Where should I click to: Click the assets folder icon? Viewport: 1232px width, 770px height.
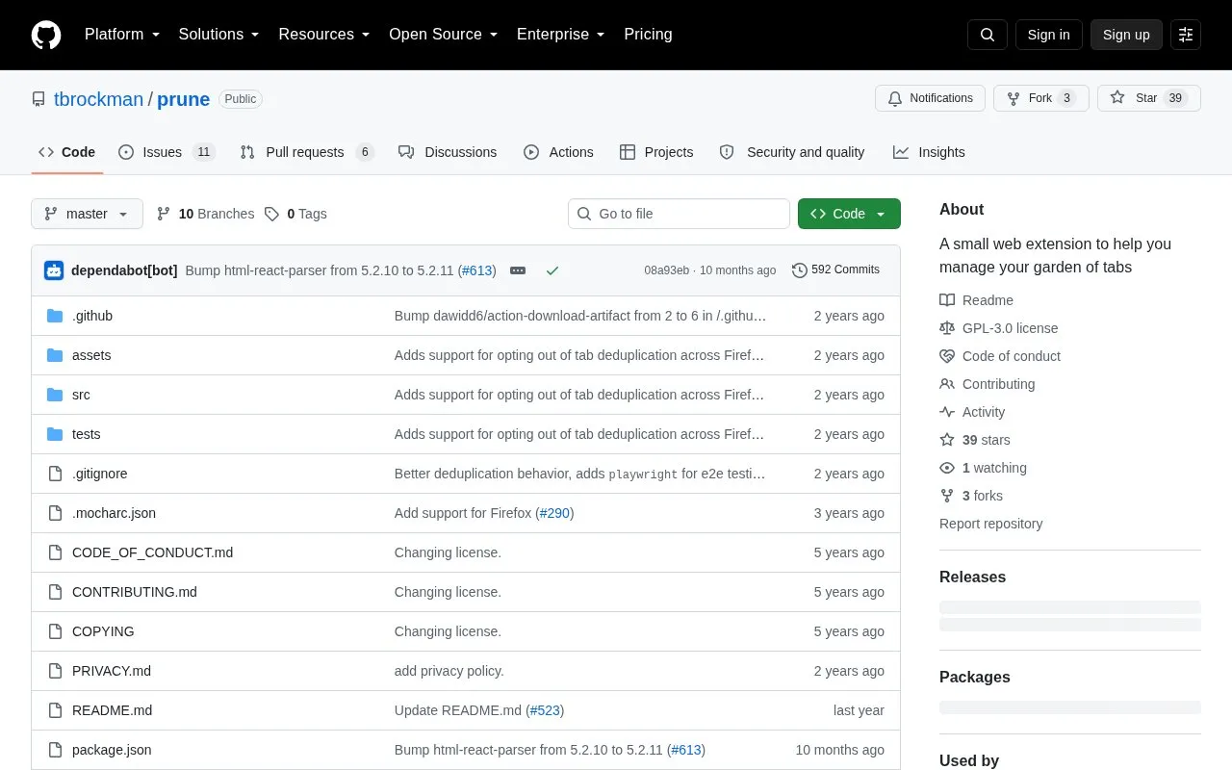pyautogui.click(x=55, y=355)
